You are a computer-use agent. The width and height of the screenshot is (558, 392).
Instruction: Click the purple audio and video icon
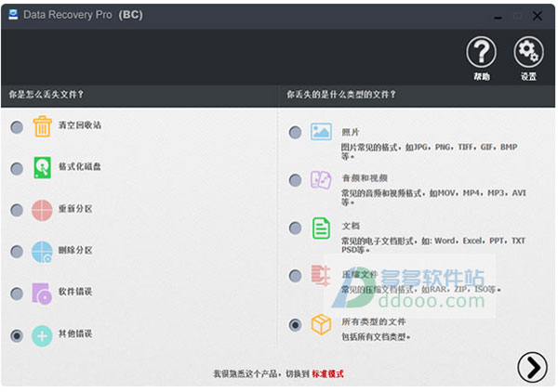pyautogui.click(x=321, y=180)
